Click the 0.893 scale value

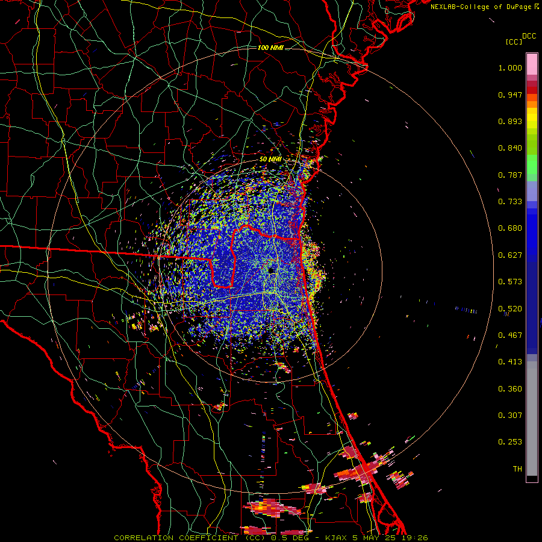pyautogui.click(x=510, y=121)
